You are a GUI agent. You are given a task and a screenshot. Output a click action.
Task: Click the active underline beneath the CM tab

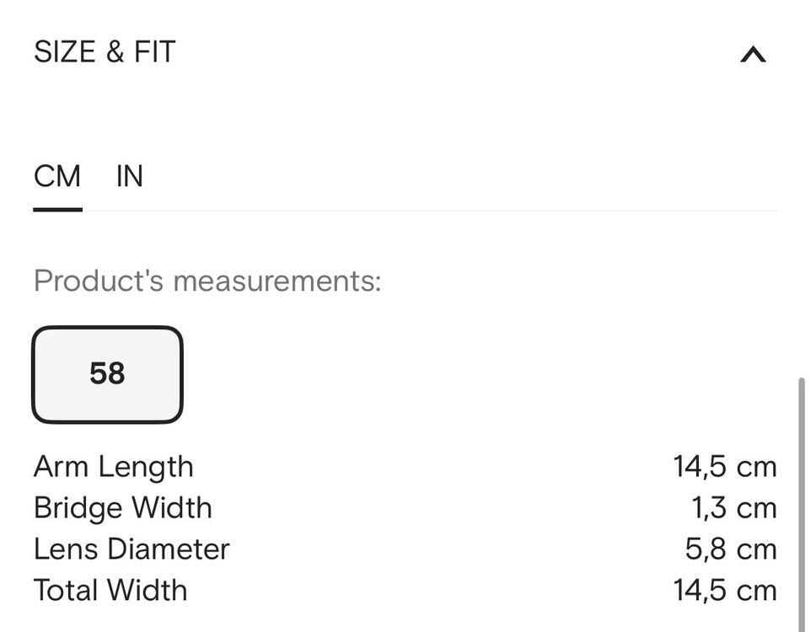click(x=58, y=210)
